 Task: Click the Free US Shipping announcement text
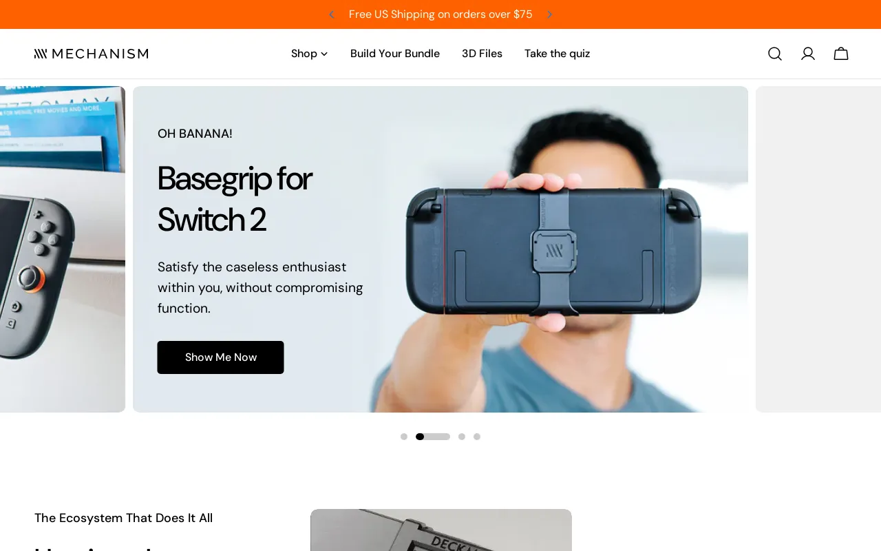tap(440, 14)
